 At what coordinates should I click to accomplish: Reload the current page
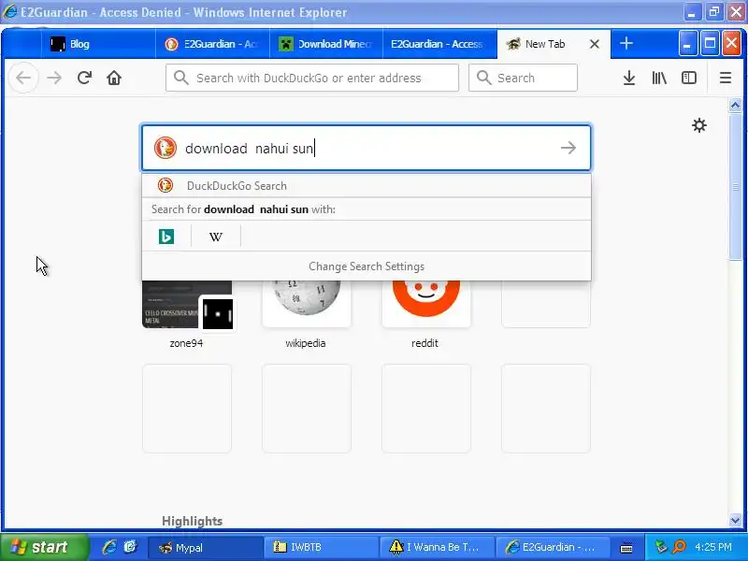pyautogui.click(x=84, y=78)
